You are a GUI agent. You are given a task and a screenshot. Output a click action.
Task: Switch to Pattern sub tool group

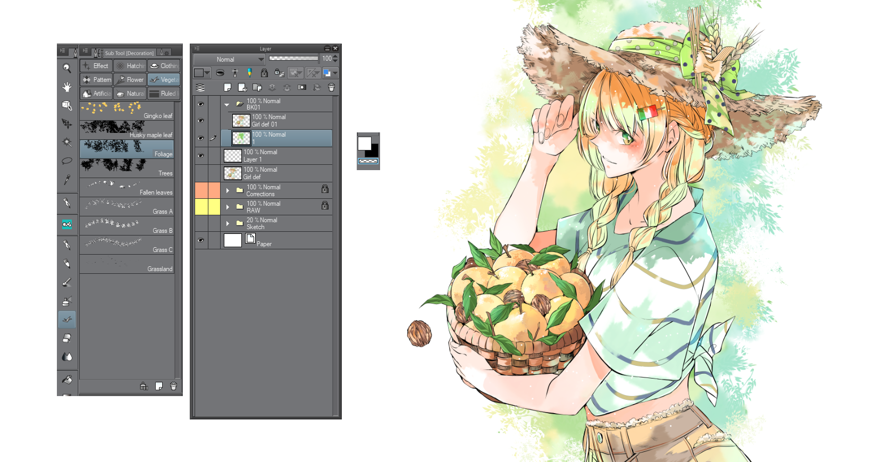click(x=96, y=80)
